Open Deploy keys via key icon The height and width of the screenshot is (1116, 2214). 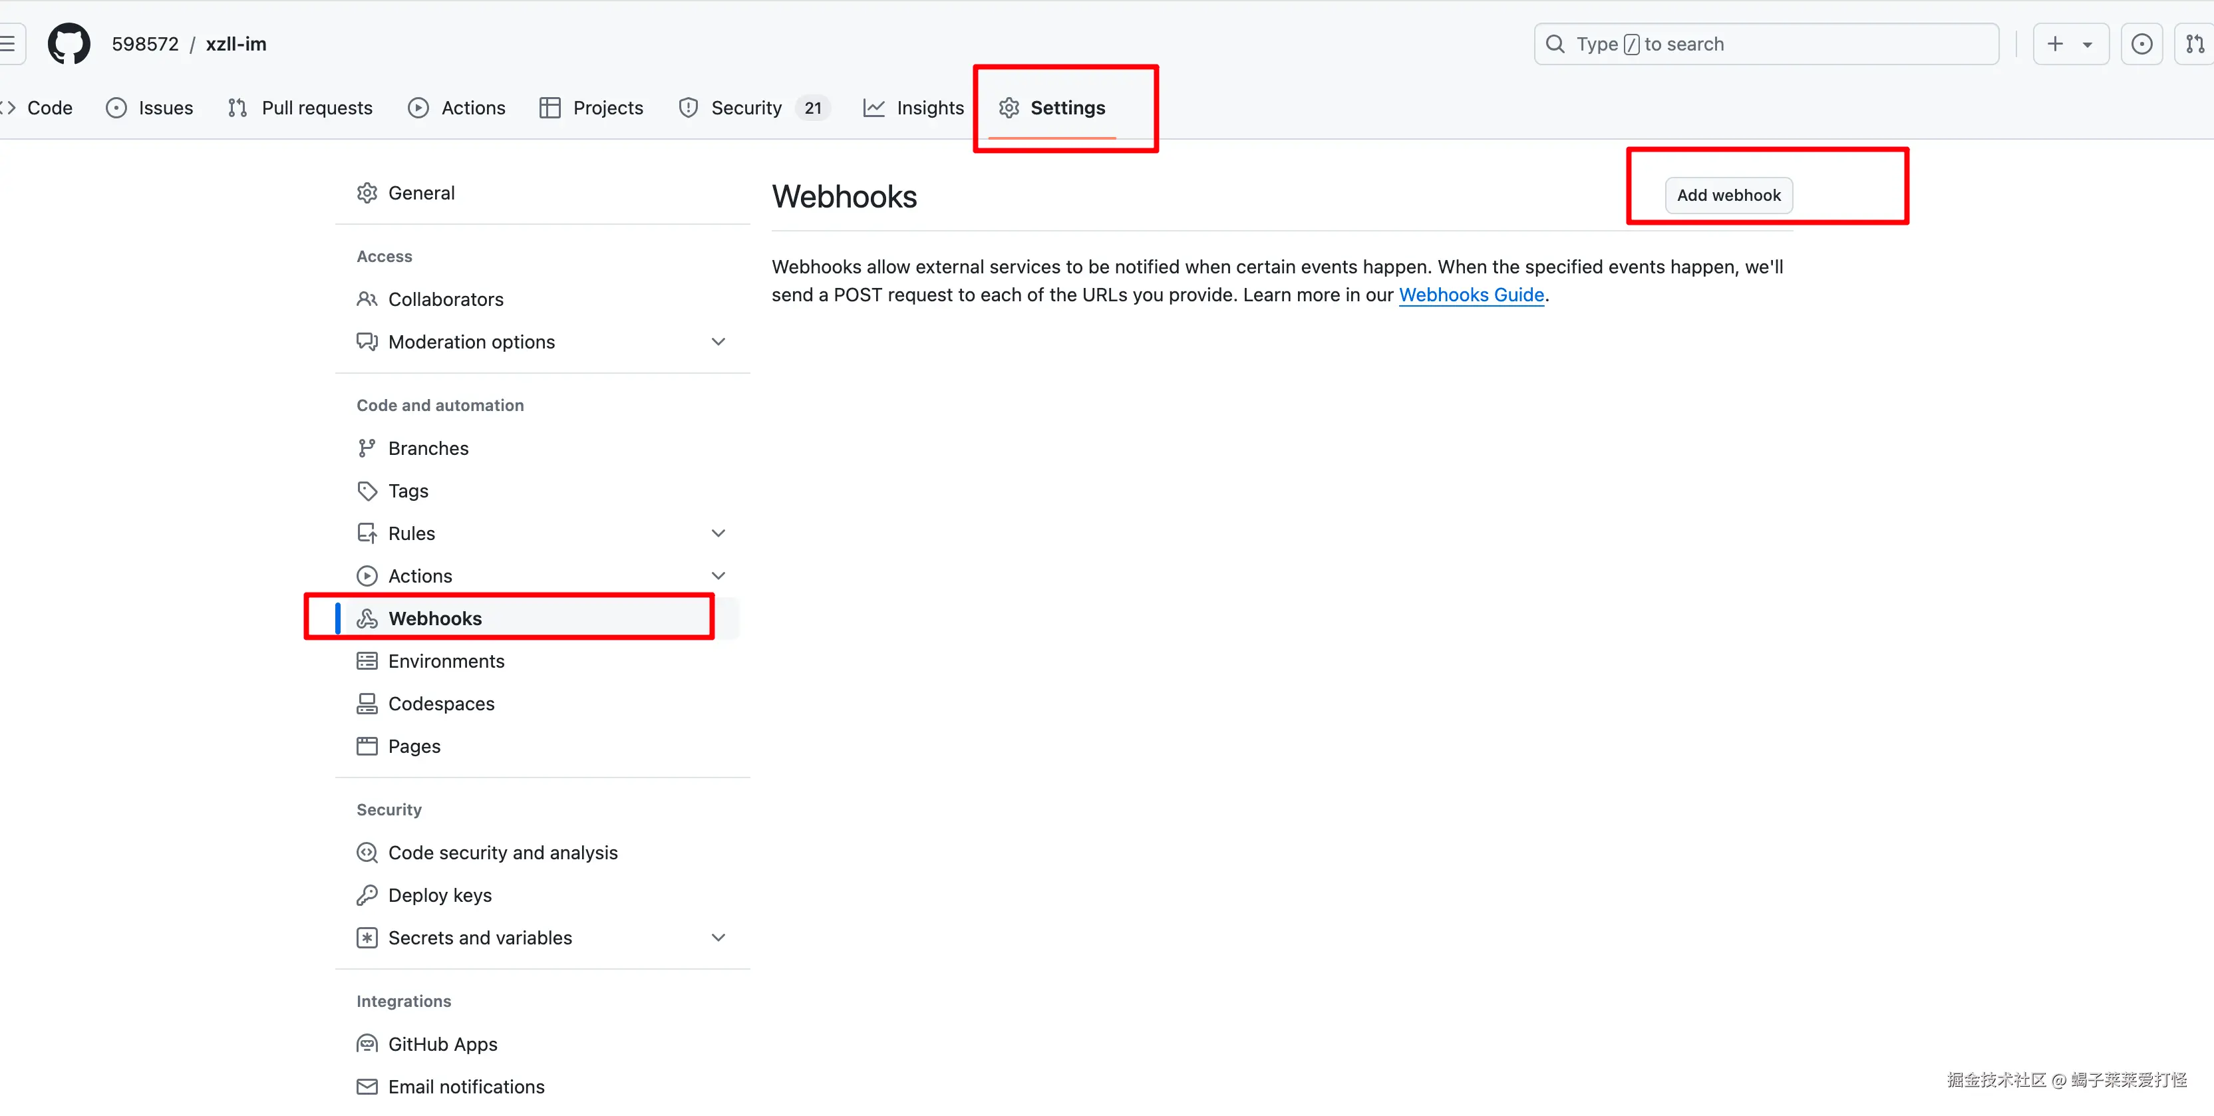click(x=367, y=895)
